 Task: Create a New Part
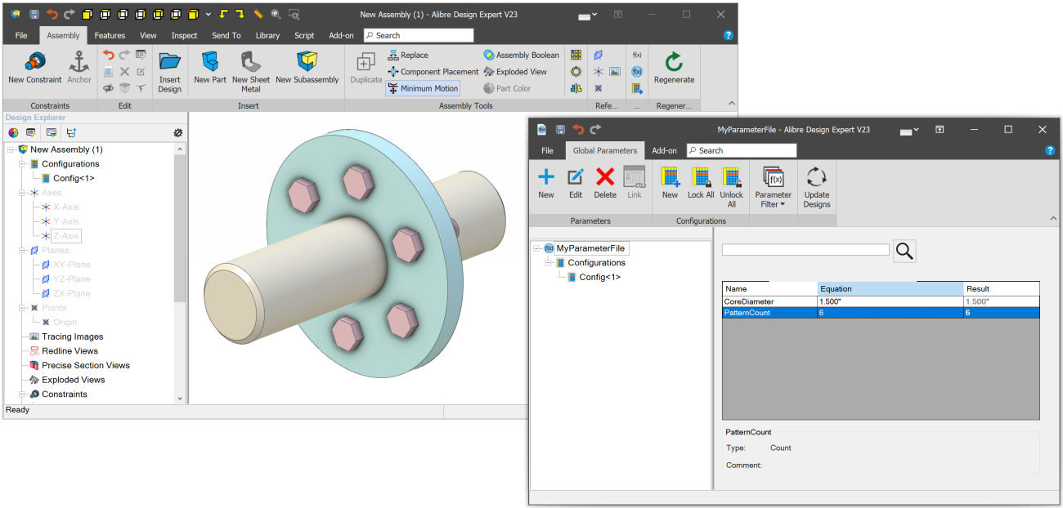(210, 67)
